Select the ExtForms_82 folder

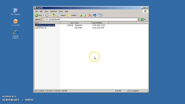click(42, 28)
